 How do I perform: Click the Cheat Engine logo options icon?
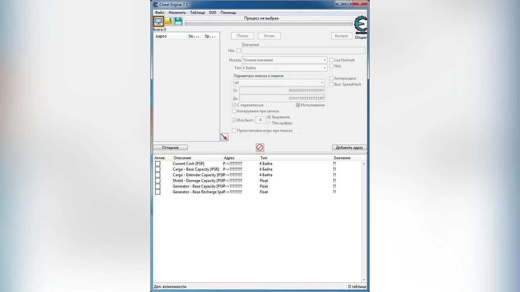click(360, 25)
